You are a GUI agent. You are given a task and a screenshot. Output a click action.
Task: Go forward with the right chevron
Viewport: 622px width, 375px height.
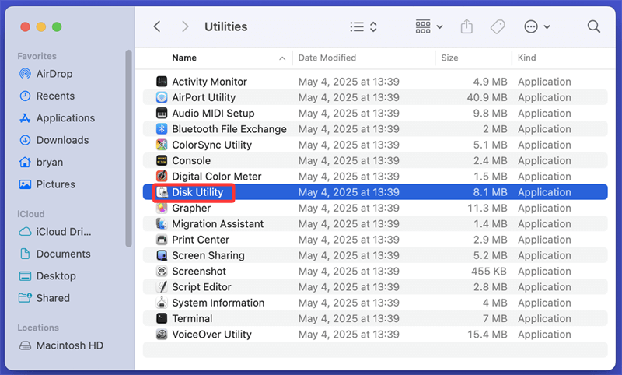tap(185, 26)
